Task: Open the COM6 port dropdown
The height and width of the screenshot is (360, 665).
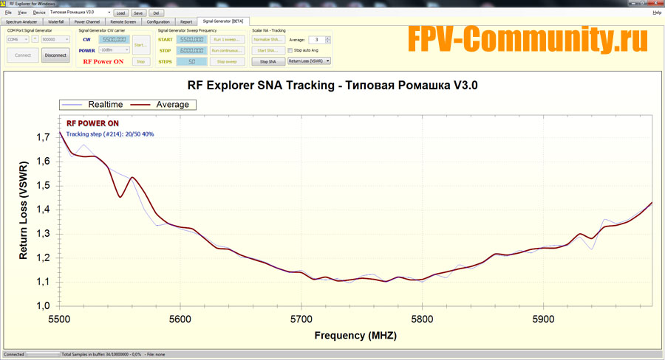Action: coord(18,39)
